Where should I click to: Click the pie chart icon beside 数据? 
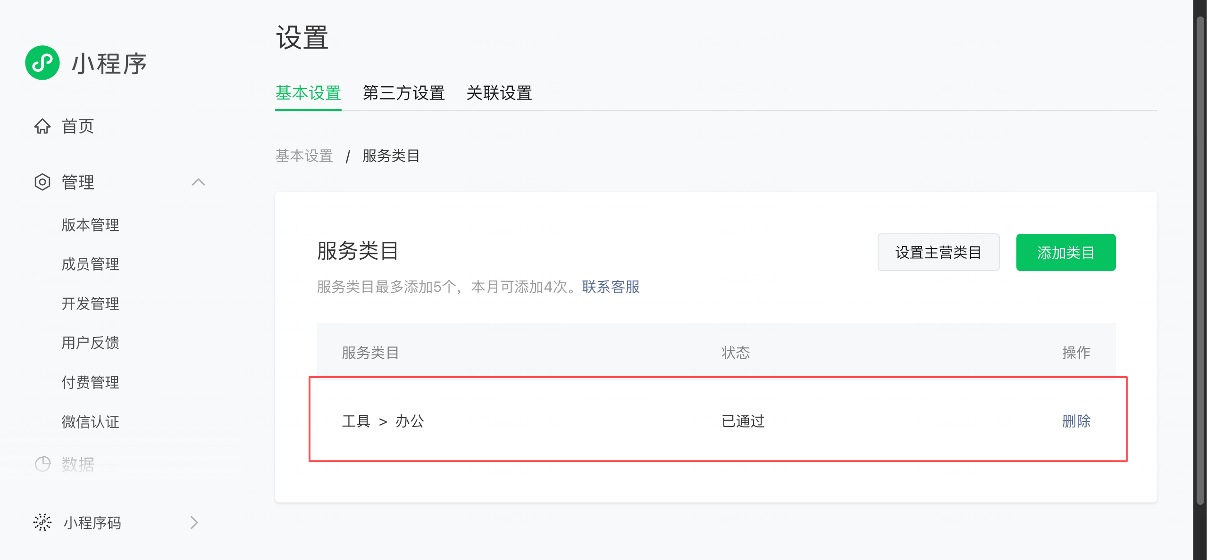coord(42,464)
